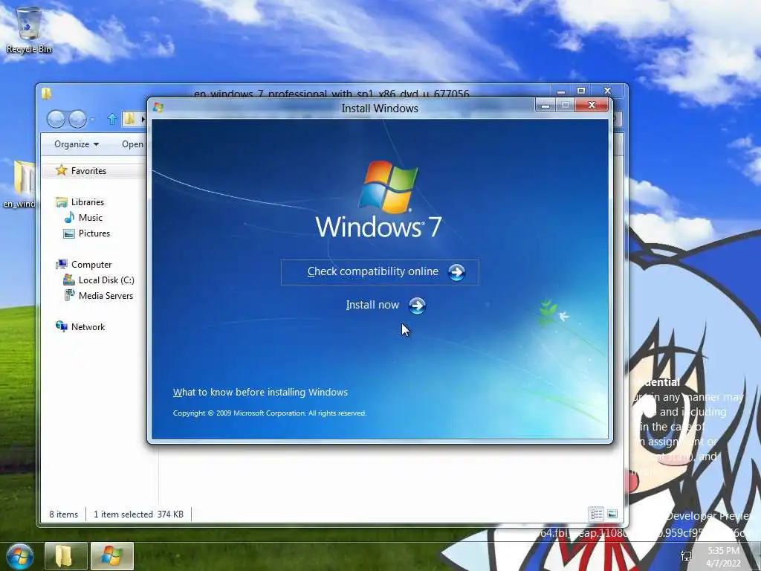This screenshot has width=761, height=571.
Task: Click the Install Windows title bar icon
Action: click(x=158, y=107)
